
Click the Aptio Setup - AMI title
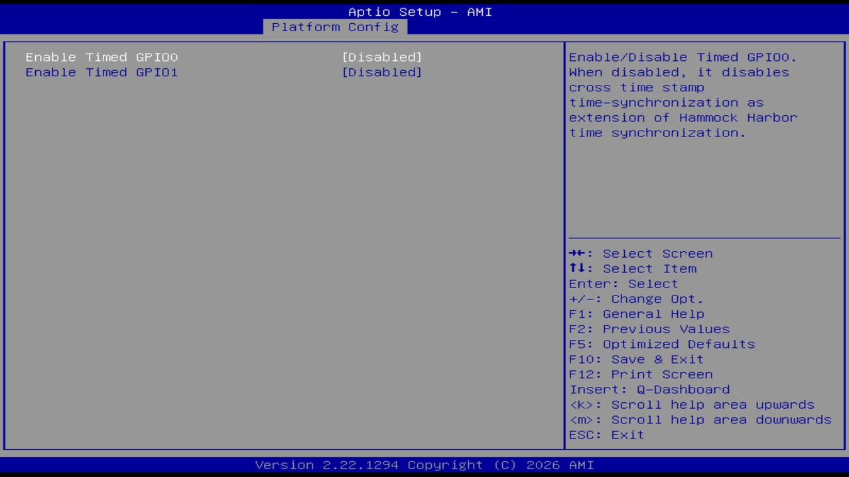(x=420, y=11)
